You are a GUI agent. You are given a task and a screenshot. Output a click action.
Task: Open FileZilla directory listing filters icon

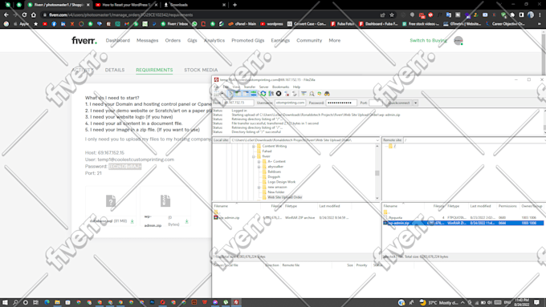pos(304,94)
